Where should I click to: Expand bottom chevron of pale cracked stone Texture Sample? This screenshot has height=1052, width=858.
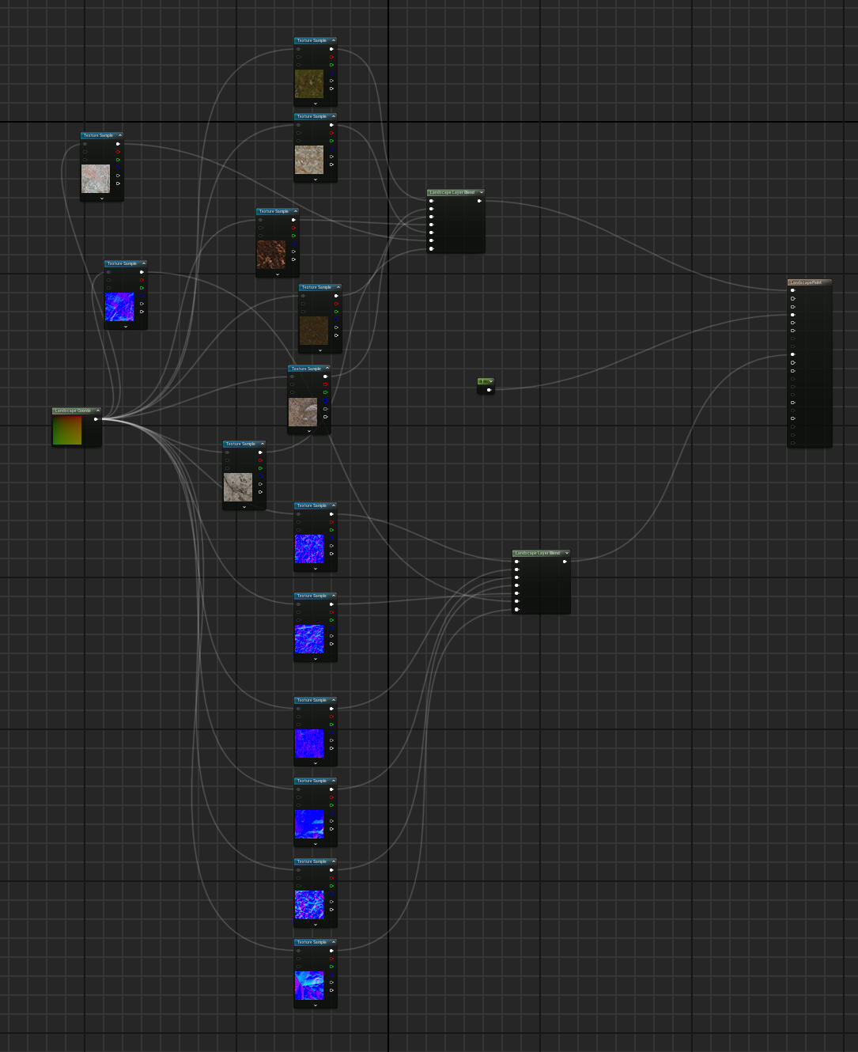pos(244,507)
